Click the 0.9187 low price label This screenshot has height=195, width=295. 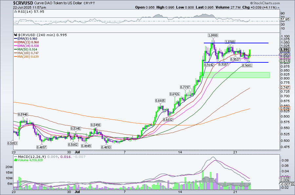223,64
